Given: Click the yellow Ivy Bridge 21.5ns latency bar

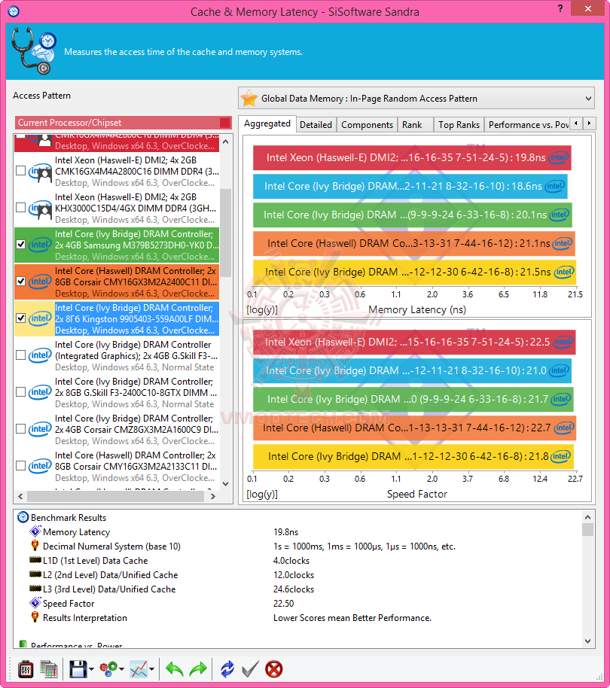Looking at the screenshot, I should coord(414,272).
